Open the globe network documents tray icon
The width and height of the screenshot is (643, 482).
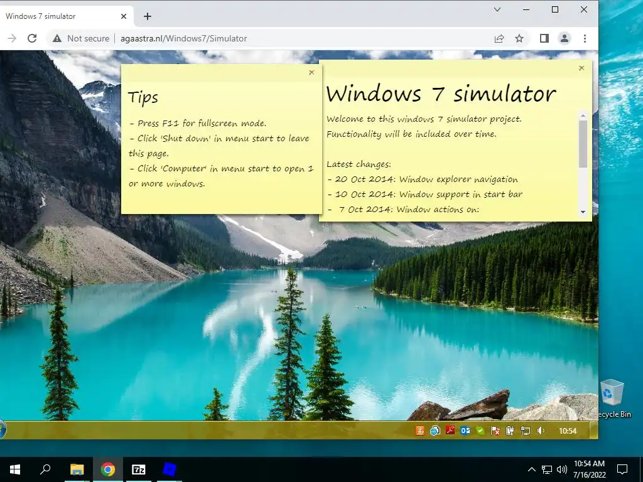pyautogui.click(x=435, y=431)
